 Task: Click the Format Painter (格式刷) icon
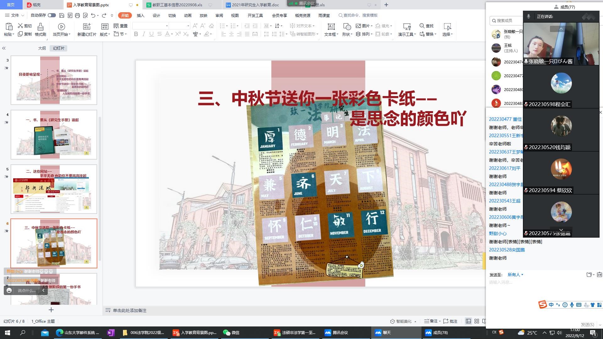[40, 27]
